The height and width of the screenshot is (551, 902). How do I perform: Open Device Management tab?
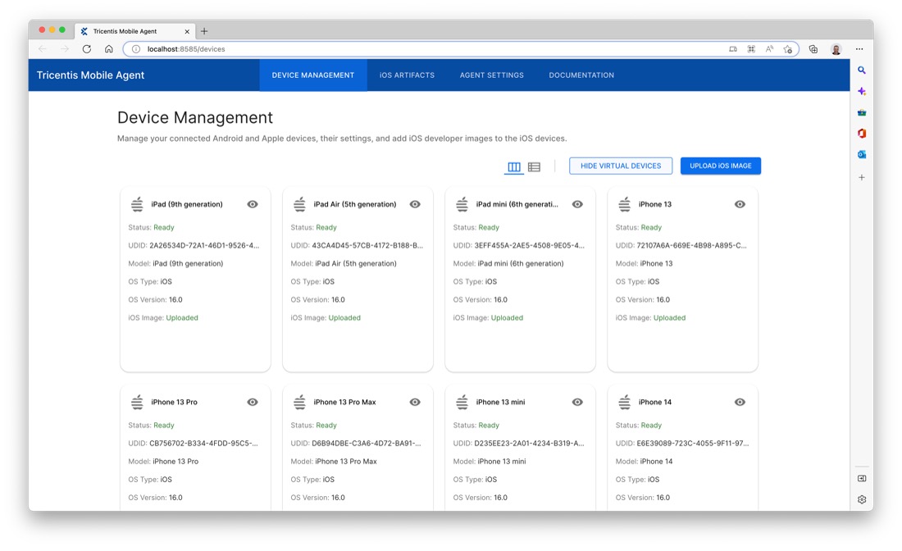click(313, 75)
